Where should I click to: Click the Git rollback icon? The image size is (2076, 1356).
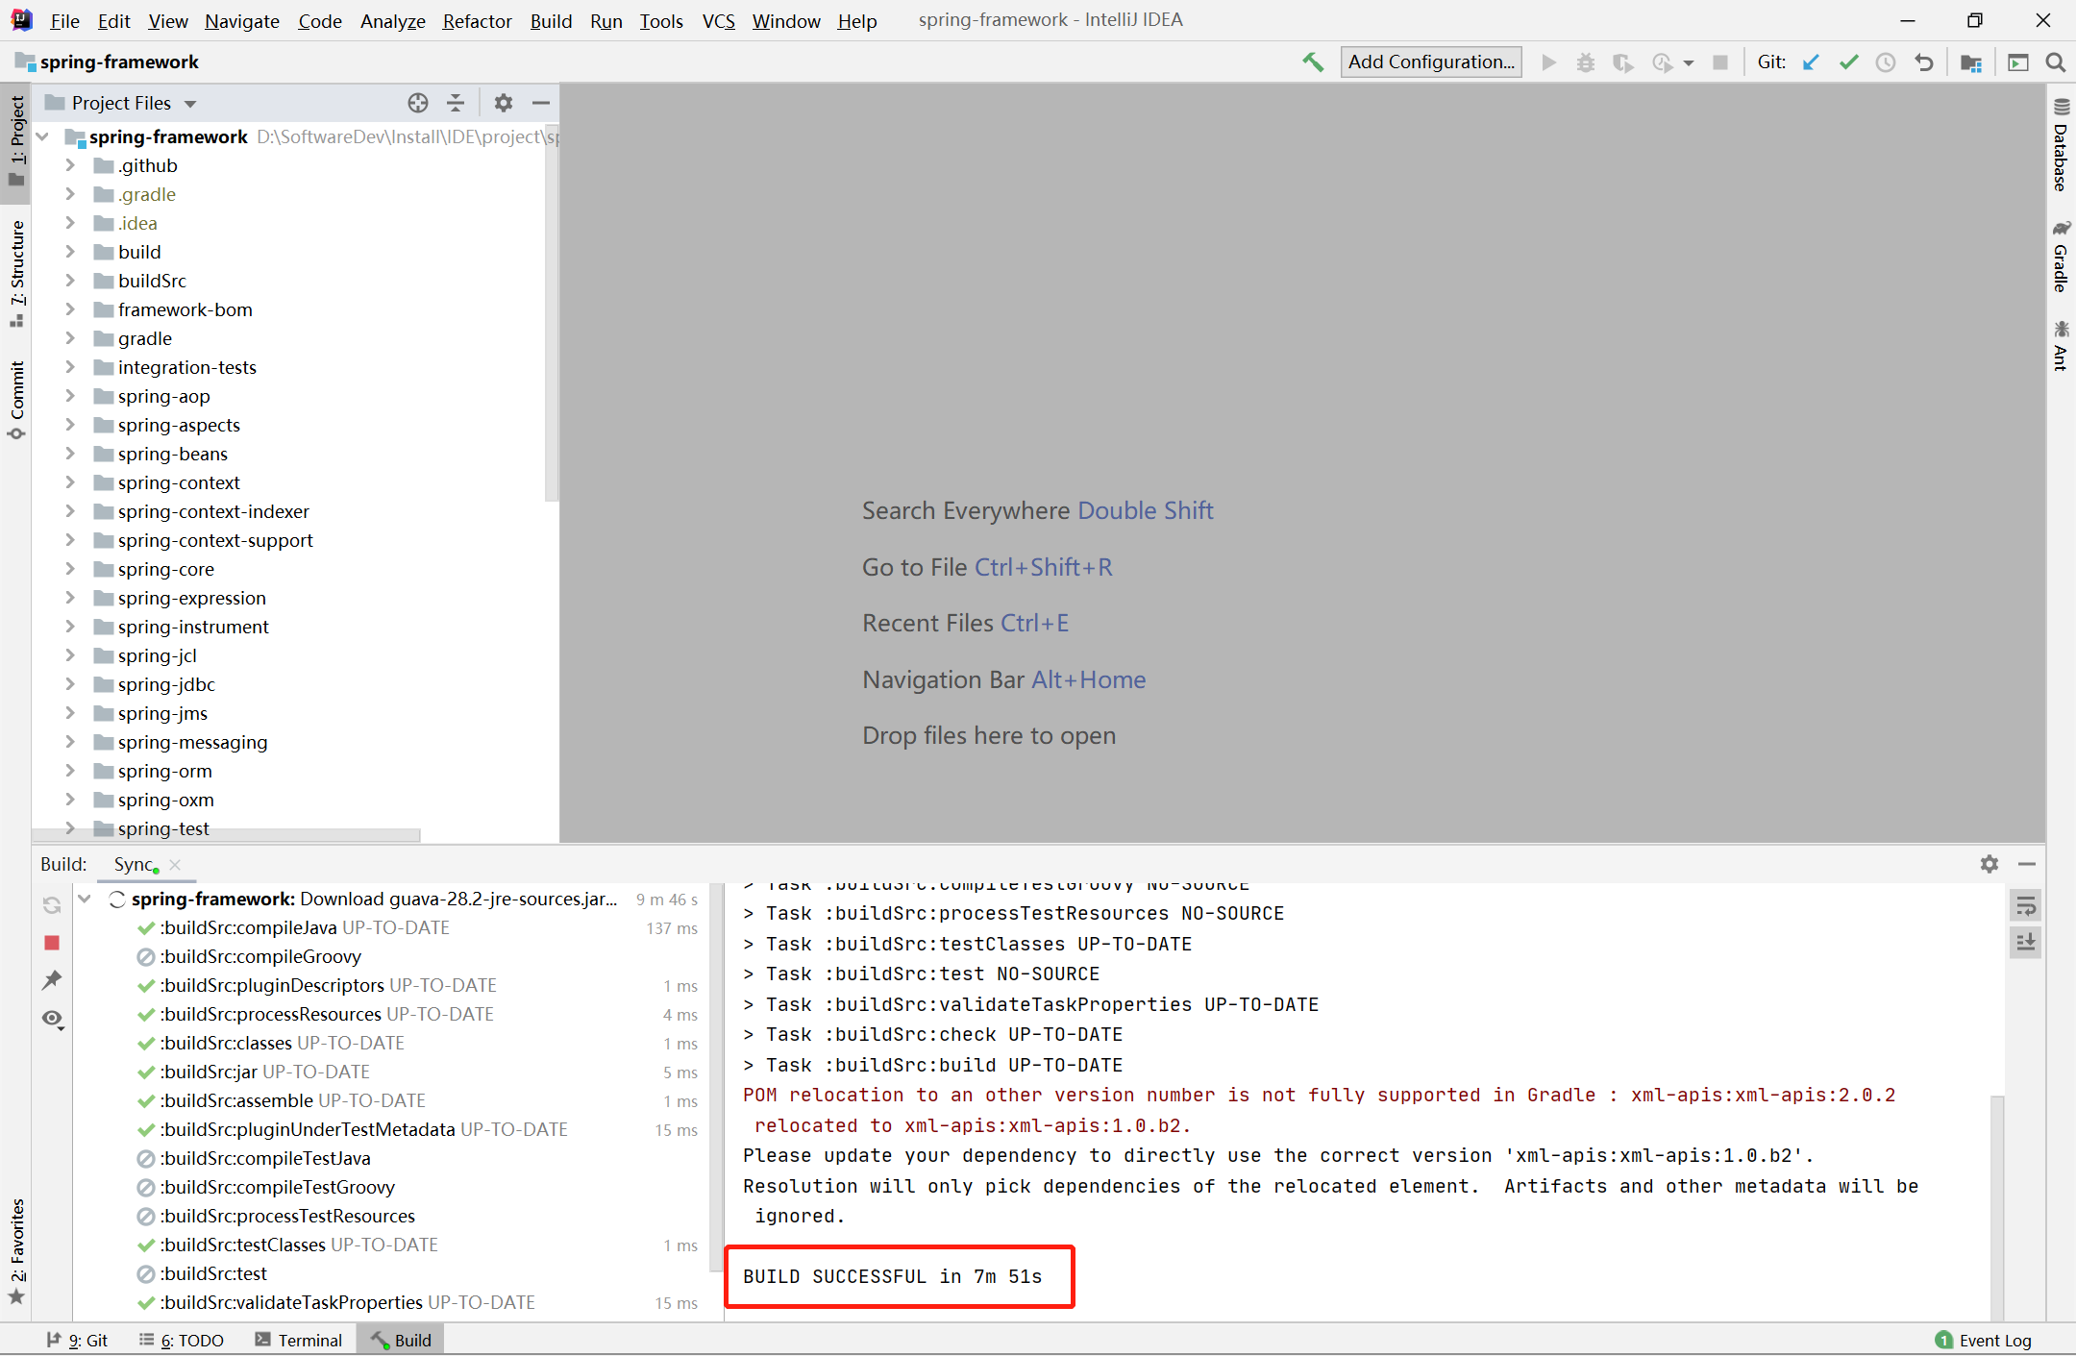(1923, 62)
